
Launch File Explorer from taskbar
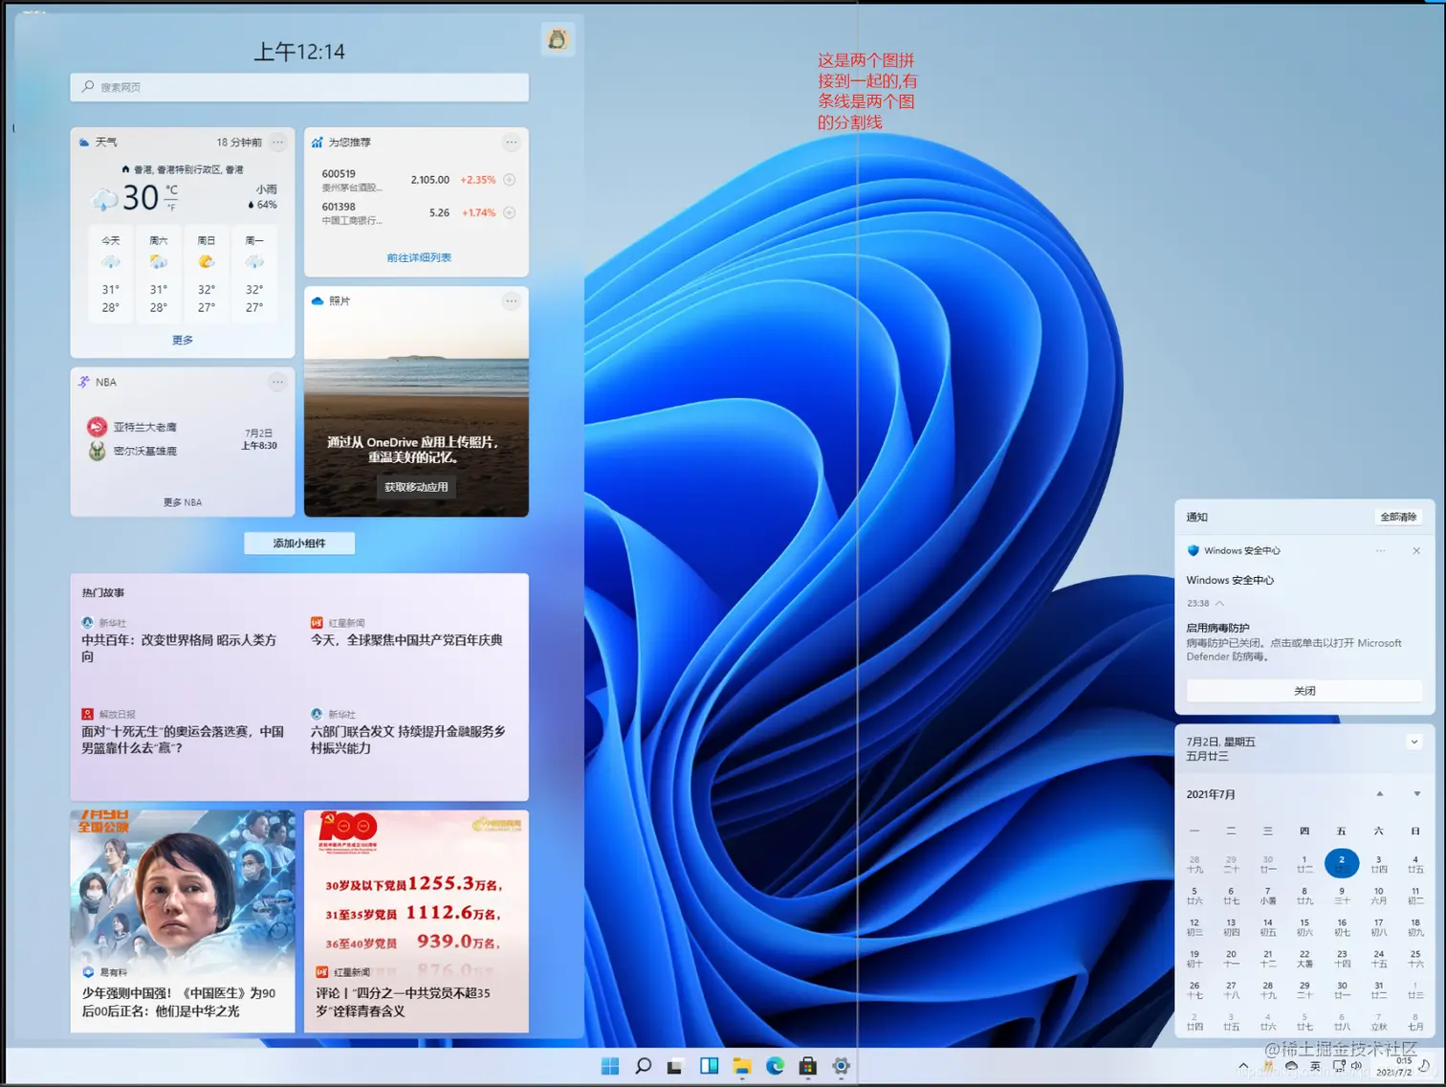(742, 1066)
